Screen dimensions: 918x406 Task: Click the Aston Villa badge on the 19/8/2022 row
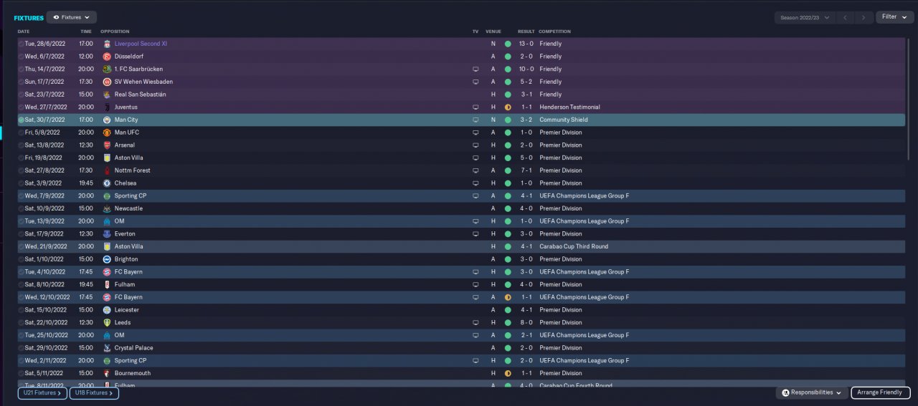coord(107,158)
